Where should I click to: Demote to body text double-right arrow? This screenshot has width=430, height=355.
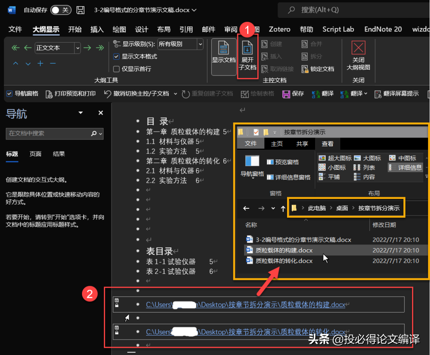point(100,48)
